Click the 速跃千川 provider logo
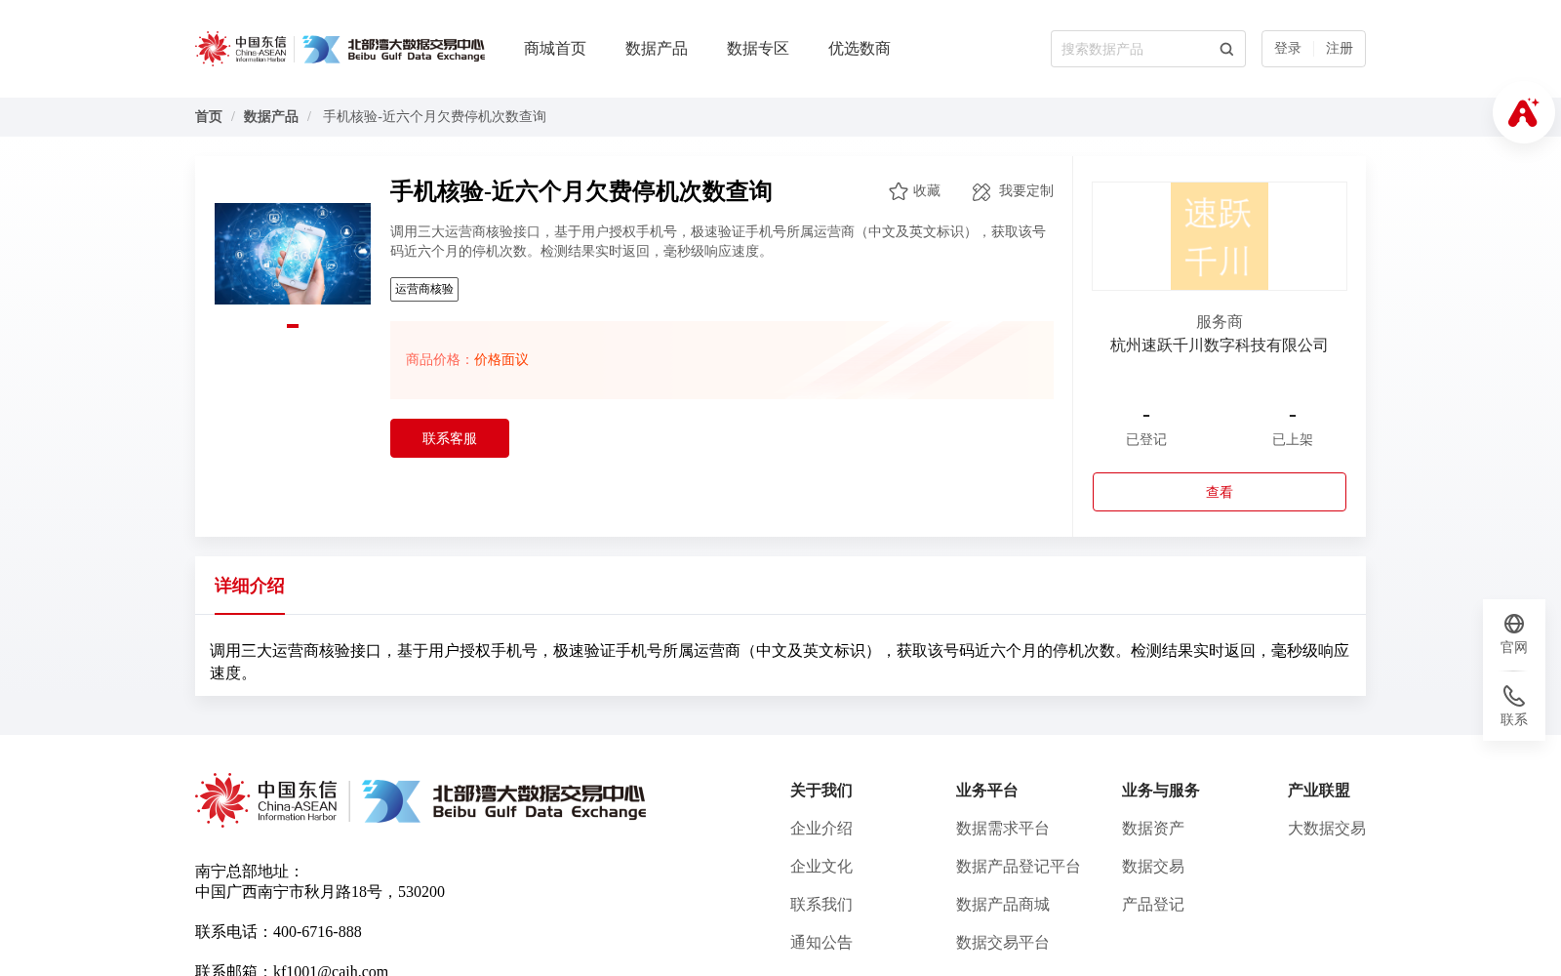This screenshot has height=976, width=1561. click(x=1220, y=236)
